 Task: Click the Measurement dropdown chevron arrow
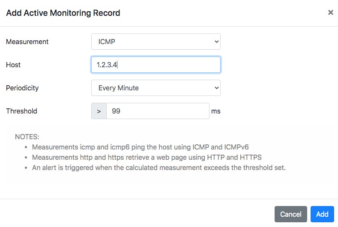click(216, 42)
